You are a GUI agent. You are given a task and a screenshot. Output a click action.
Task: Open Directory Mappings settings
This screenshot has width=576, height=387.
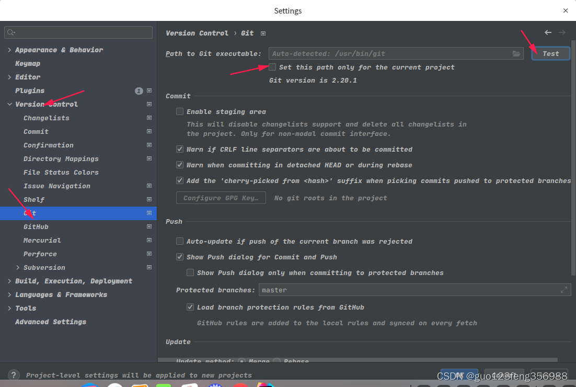pos(61,159)
